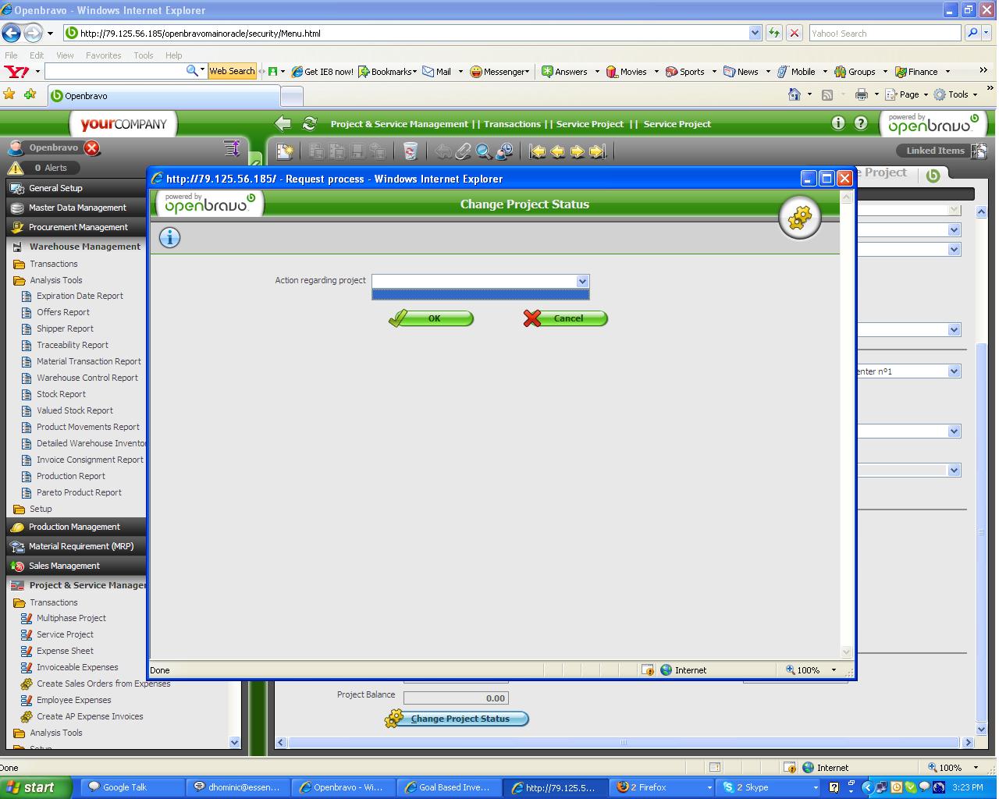This screenshot has width=999, height=799.
Task: Expand the Warehouse Setup folder
Action: point(41,509)
